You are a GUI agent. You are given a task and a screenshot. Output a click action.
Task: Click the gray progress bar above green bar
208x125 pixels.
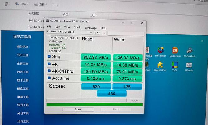coord(86,100)
